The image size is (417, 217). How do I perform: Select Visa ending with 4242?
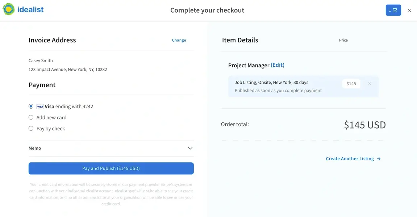31,106
